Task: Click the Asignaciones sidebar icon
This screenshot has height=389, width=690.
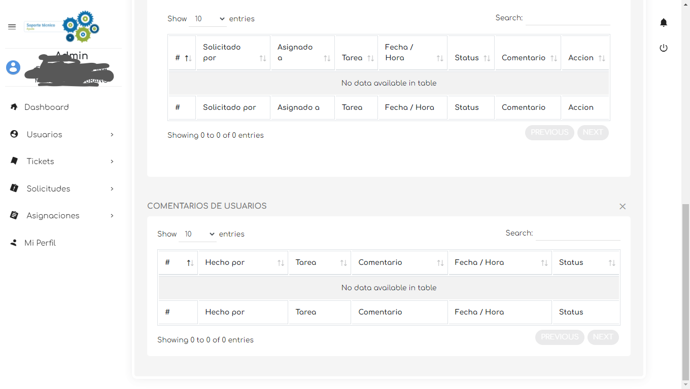Action: (14, 215)
